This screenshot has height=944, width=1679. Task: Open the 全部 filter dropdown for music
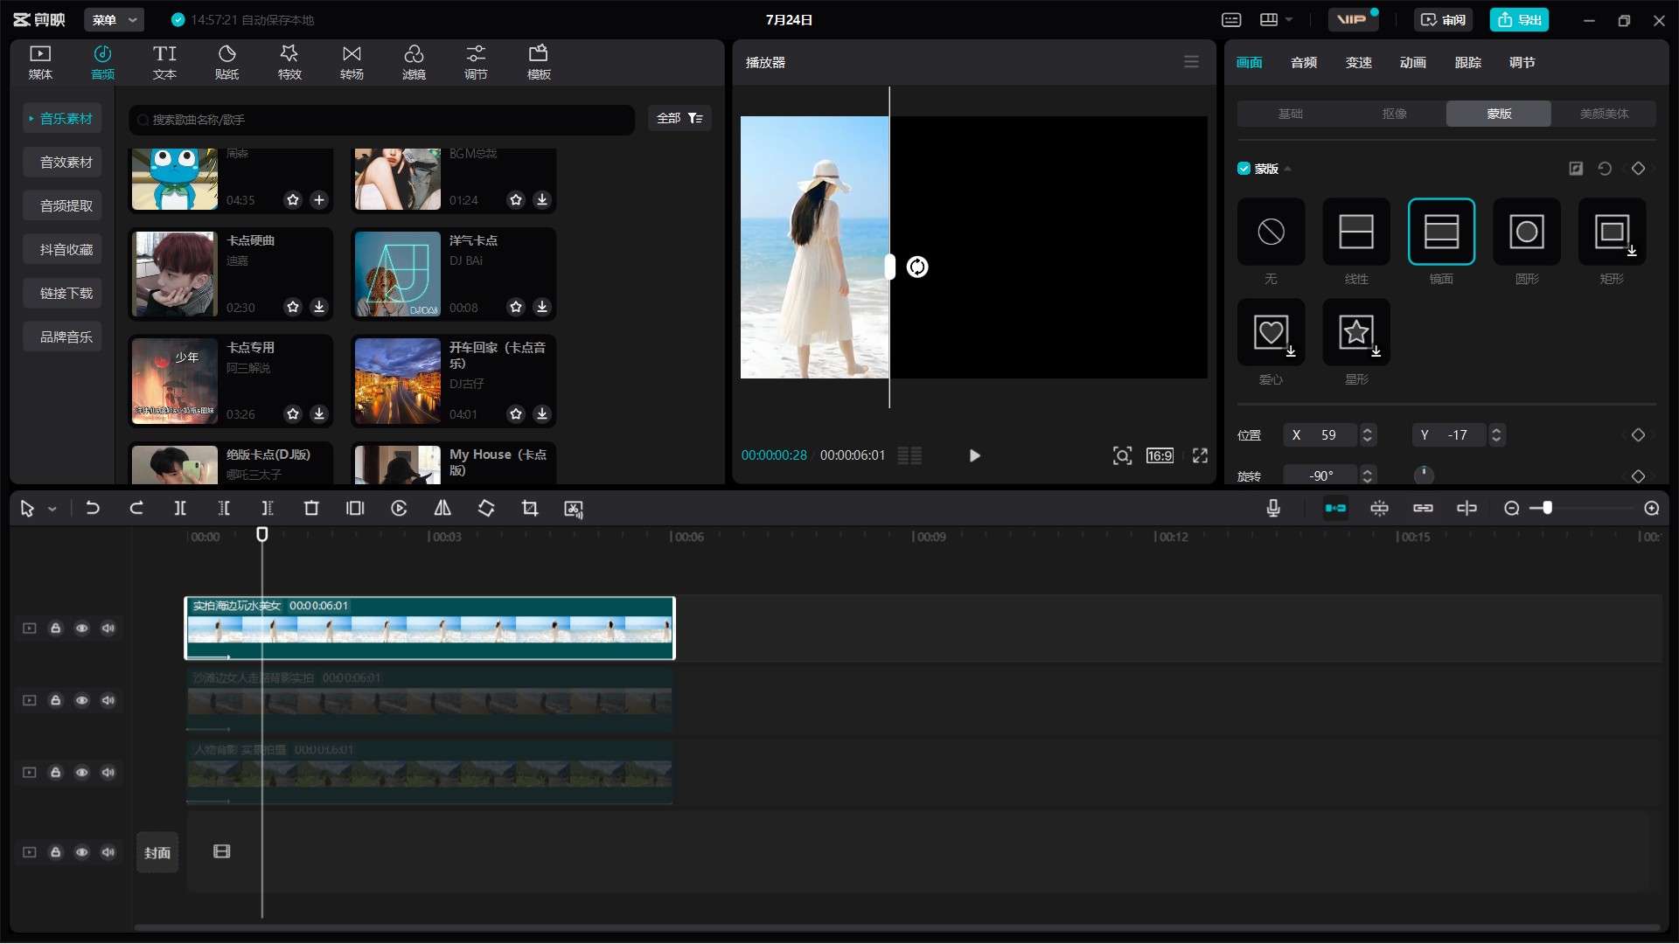tap(679, 118)
